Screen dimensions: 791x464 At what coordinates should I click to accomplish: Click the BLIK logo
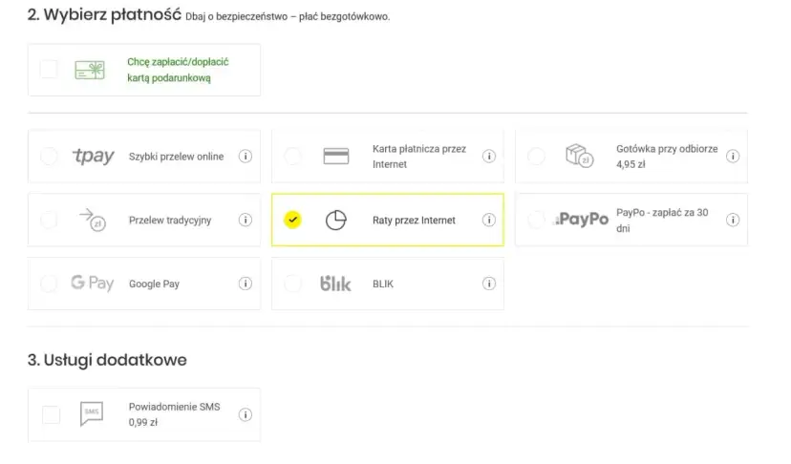point(335,284)
